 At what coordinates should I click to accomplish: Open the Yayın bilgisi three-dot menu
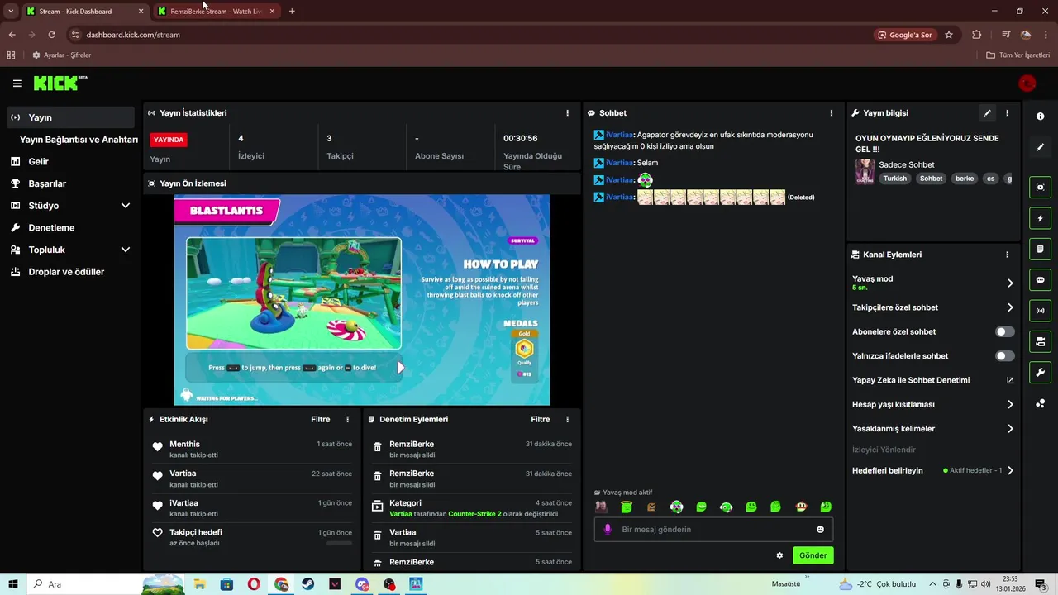point(1007,113)
